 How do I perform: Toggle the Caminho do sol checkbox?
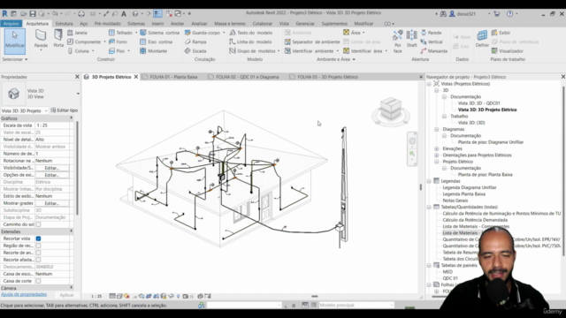[38, 224]
